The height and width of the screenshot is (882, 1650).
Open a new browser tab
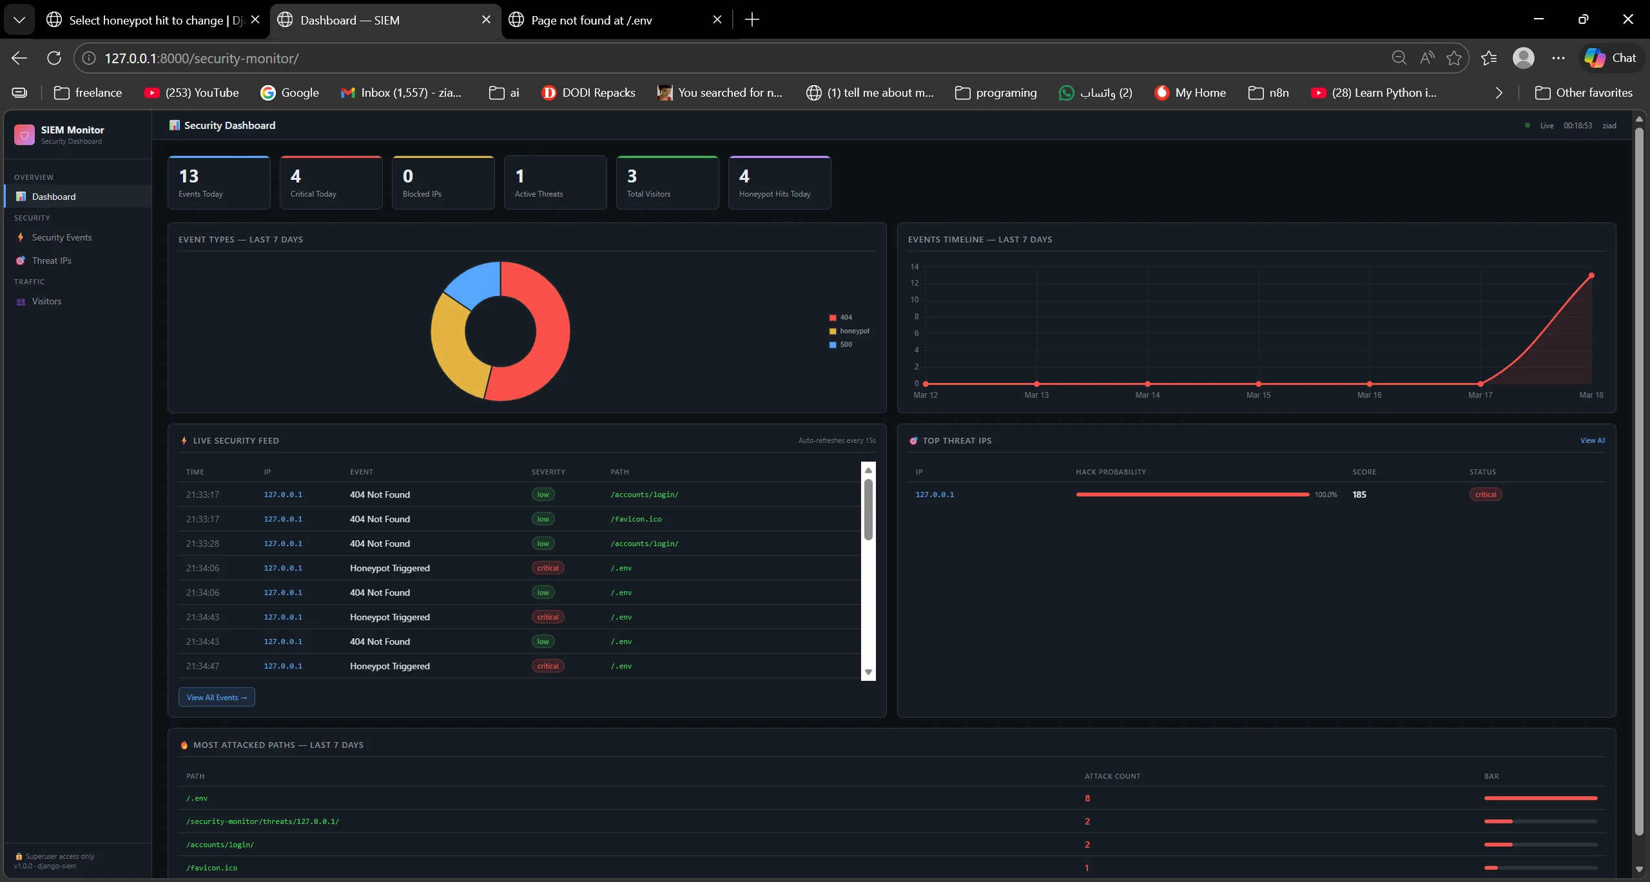click(x=752, y=20)
